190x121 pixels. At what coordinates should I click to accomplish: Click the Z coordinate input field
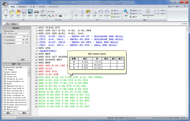tap(22, 43)
